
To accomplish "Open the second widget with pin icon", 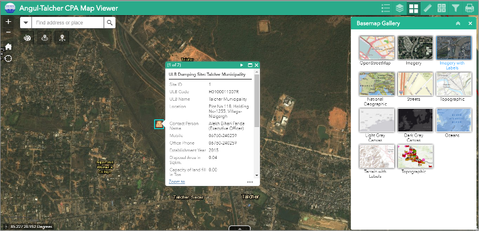I will coord(45,38).
